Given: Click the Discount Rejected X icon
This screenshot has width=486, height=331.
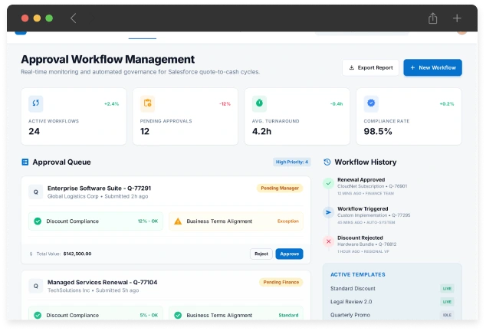Looking at the screenshot, I should (329, 241).
